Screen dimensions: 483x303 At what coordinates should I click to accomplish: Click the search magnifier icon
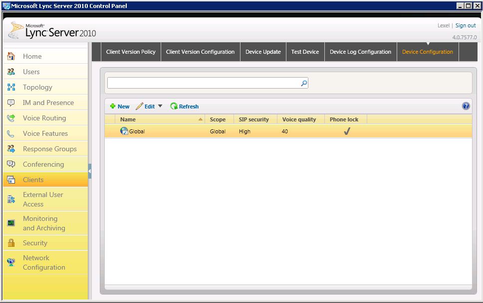[x=303, y=83]
